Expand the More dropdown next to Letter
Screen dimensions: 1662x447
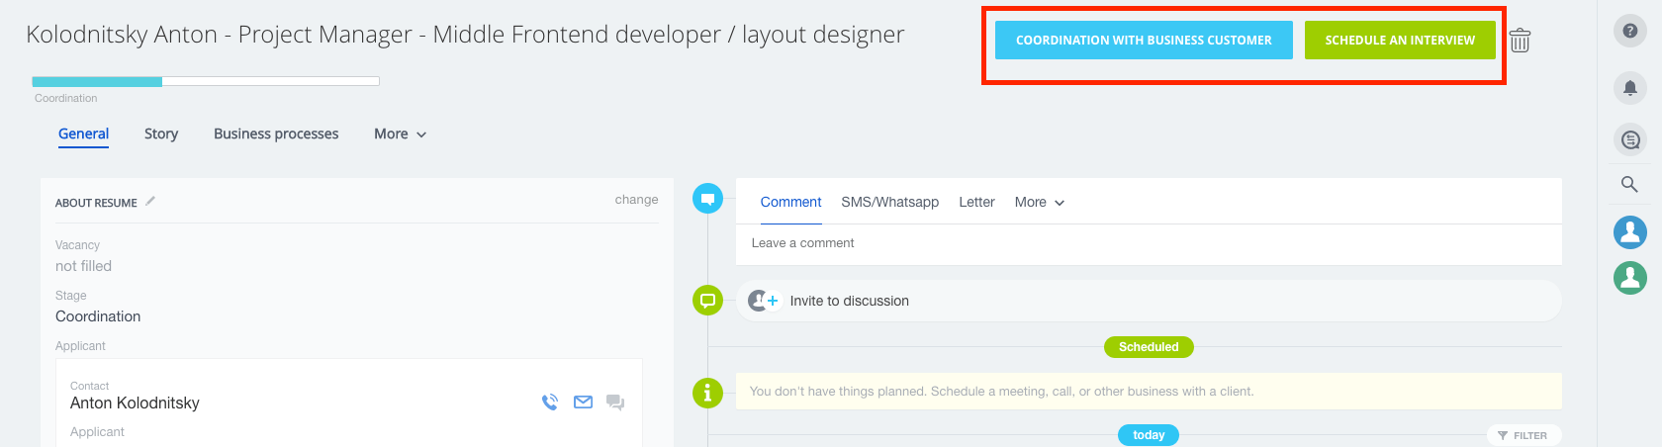1040,202
